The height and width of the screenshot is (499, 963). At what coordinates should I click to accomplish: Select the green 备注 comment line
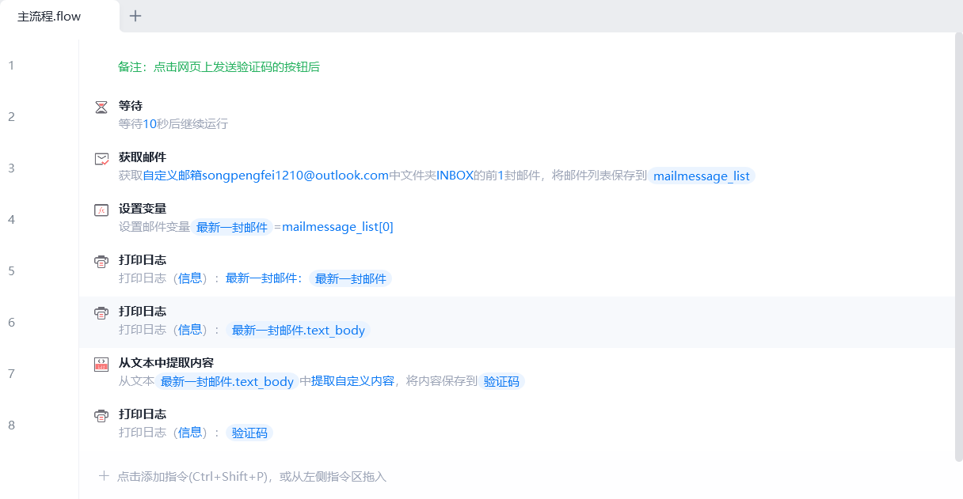(x=219, y=67)
